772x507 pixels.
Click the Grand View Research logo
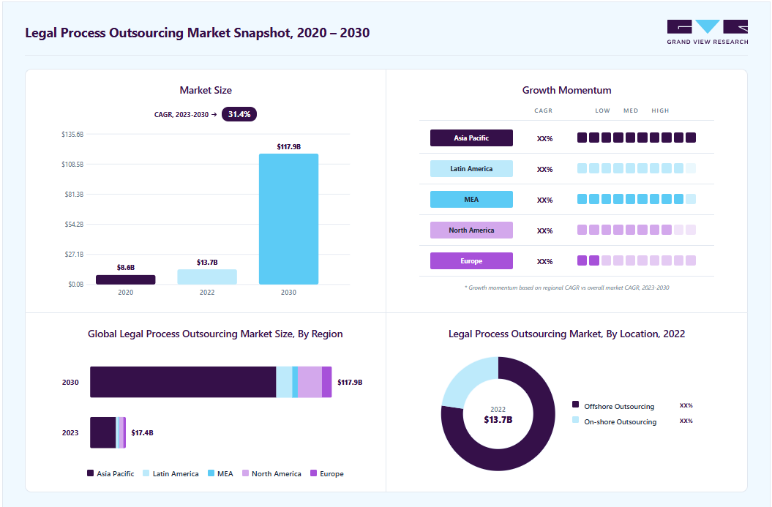(708, 32)
